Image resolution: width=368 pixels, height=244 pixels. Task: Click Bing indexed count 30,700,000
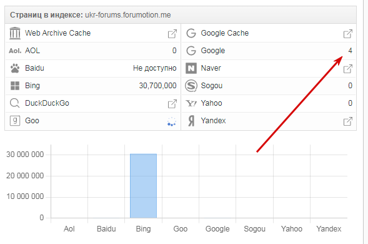(x=157, y=86)
